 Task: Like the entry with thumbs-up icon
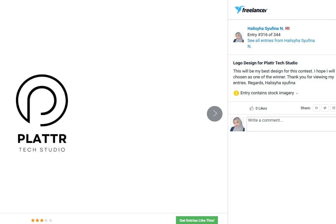[251, 108]
